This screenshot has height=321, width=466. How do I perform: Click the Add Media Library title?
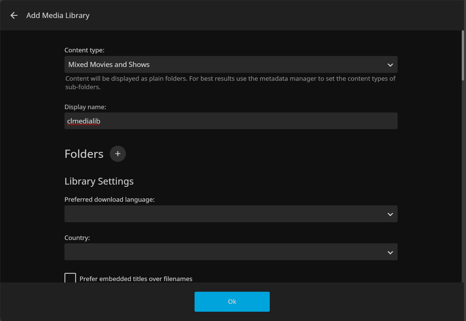(x=58, y=15)
